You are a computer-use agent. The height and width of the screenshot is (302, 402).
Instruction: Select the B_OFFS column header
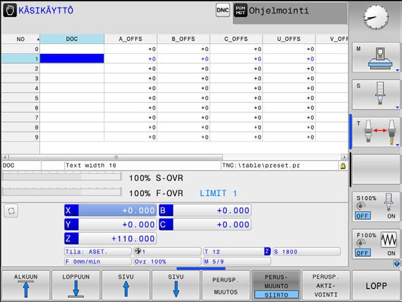point(183,39)
